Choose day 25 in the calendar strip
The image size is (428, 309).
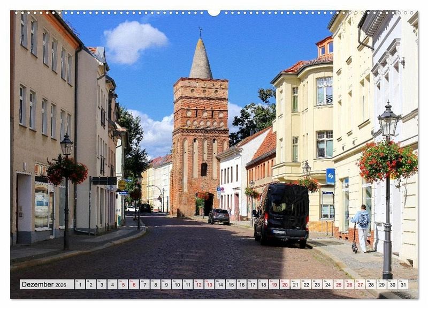point(338,284)
